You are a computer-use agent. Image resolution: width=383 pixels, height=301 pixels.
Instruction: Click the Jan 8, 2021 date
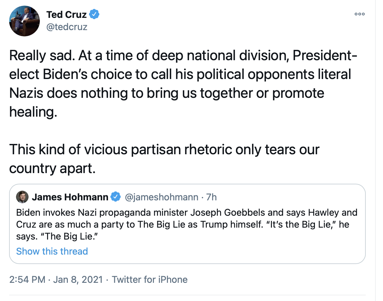click(78, 279)
